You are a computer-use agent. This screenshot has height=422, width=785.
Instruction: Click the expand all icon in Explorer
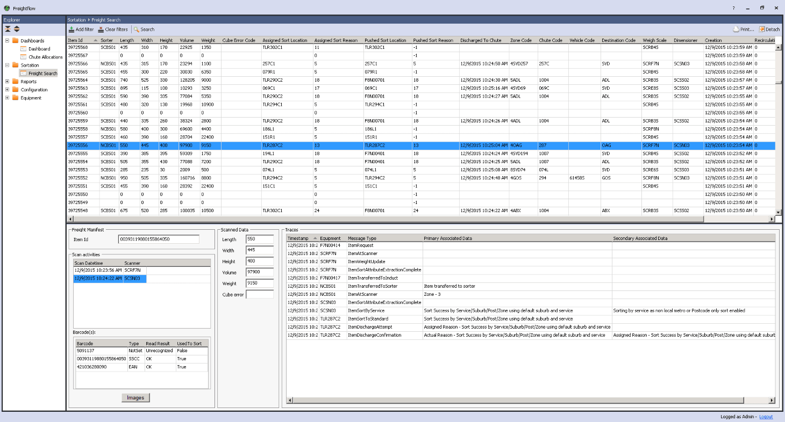[17, 29]
